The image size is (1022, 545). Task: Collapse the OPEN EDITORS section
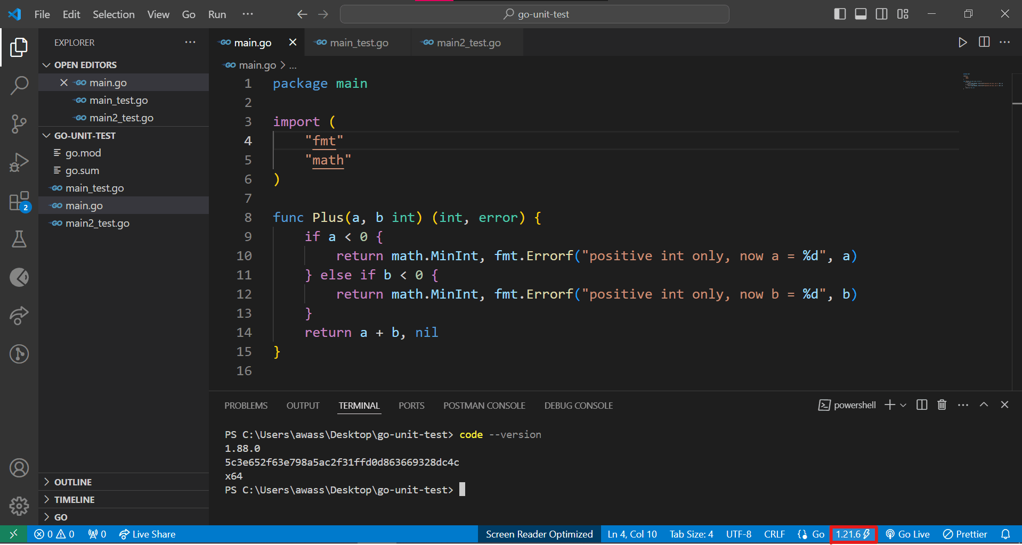pos(124,65)
